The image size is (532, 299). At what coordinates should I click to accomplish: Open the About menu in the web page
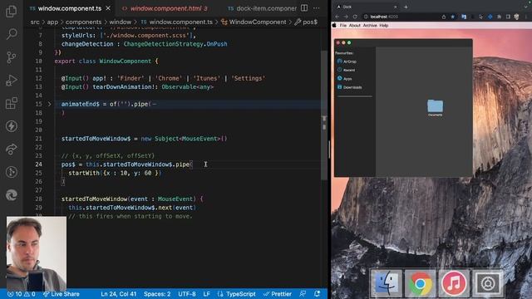click(x=355, y=26)
